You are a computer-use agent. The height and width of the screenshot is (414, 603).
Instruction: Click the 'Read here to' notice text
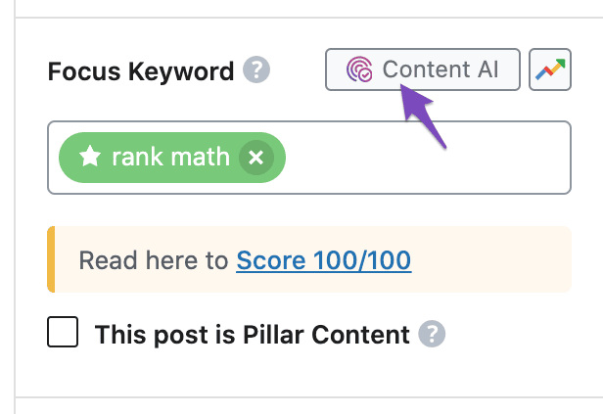pyautogui.click(x=154, y=260)
